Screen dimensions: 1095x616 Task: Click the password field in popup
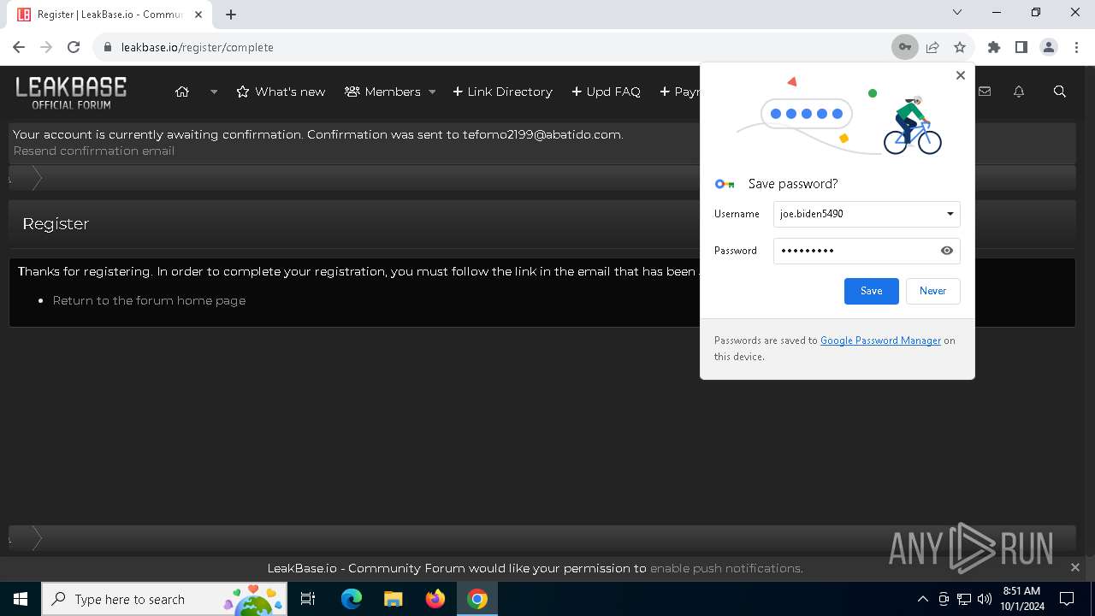[867, 251]
